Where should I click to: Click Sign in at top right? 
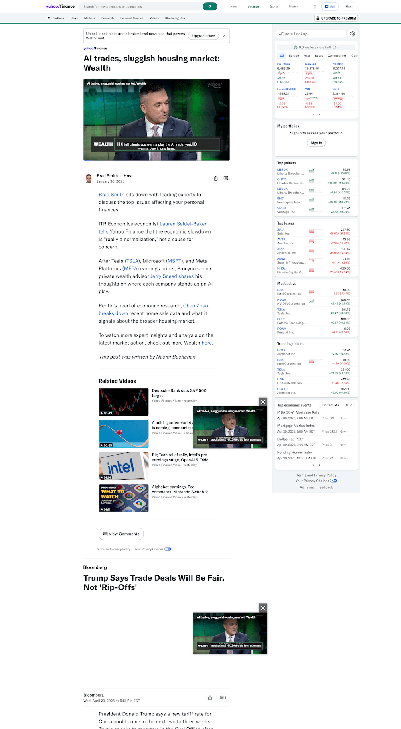(x=350, y=6)
